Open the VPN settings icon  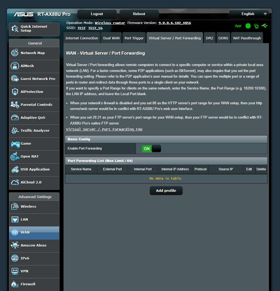(15, 271)
